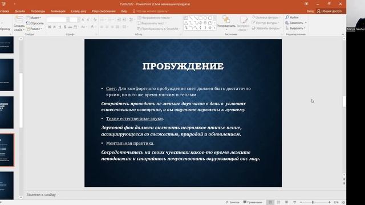Click Shape Effects (Эффекты фигуры)

click(x=266, y=28)
